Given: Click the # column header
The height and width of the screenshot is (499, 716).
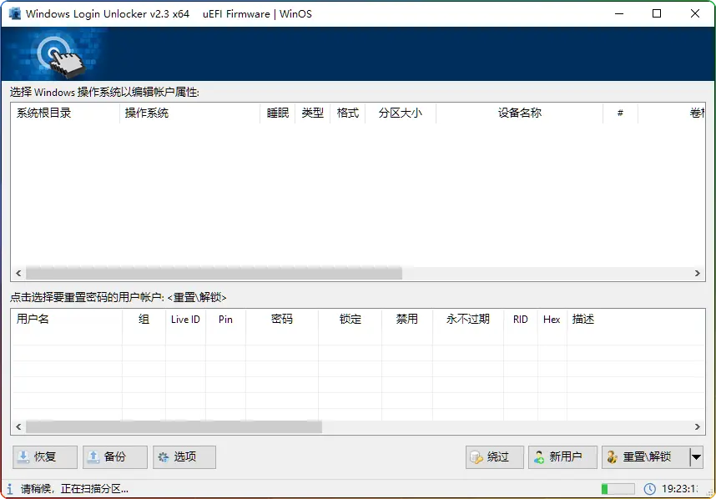Looking at the screenshot, I should [620, 113].
